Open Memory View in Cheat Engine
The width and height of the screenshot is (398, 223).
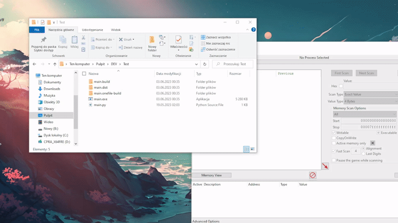point(211,175)
